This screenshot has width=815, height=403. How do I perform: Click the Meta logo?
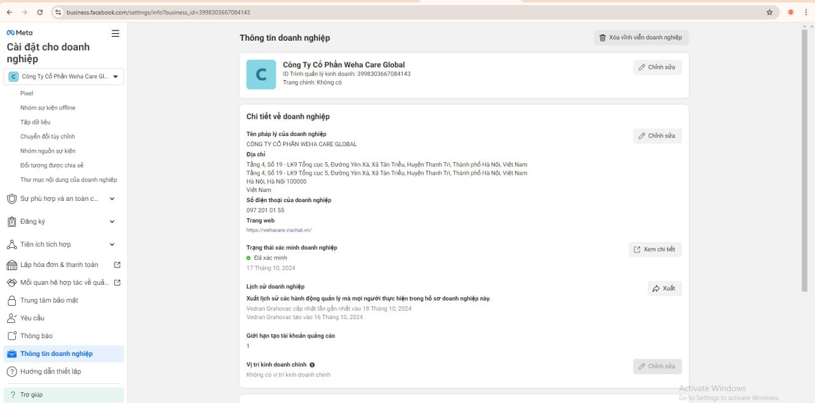pyautogui.click(x=19, y=32)
